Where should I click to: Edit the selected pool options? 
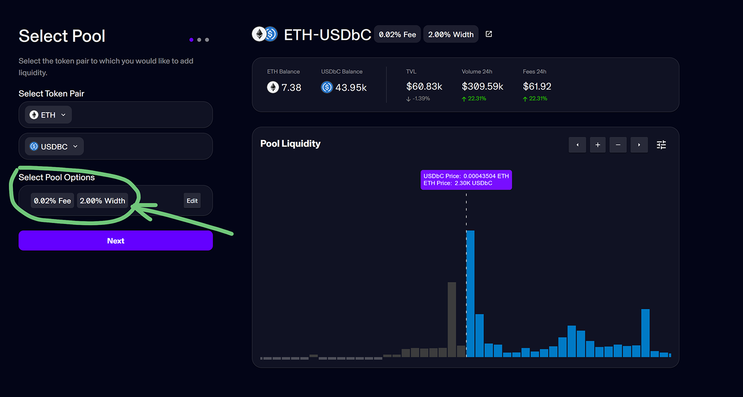click(192, 201)
